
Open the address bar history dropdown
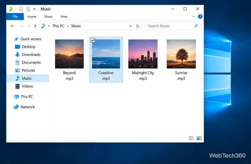[x=131, y=26]
